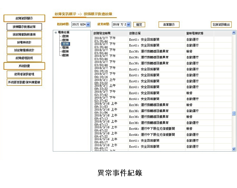This screenshot has height=188, width=237.
Task: Click the 故障資訊顯示 -> 按梯顯示對應故障 breadcrumb title
Action: (83, 14)
